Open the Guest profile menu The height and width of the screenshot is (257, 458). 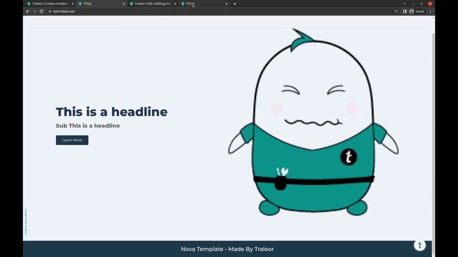417,11
